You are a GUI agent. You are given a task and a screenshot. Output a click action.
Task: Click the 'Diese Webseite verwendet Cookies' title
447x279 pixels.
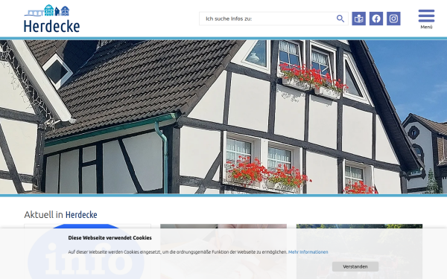point(110,238)
